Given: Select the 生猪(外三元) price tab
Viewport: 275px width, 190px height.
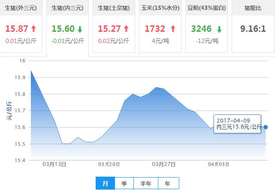Looking at the screenshot, I should click(x=21, y=26).
